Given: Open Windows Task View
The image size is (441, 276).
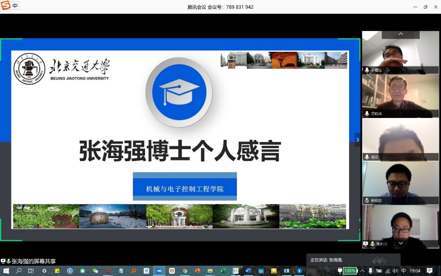Looking at the screenshot, I should 31,271.
